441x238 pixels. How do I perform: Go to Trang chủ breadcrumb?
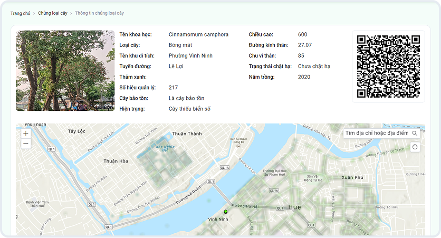tap(20, 13)
